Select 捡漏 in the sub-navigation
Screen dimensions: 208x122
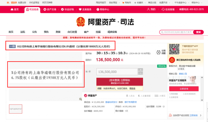(x=98, y=32)
